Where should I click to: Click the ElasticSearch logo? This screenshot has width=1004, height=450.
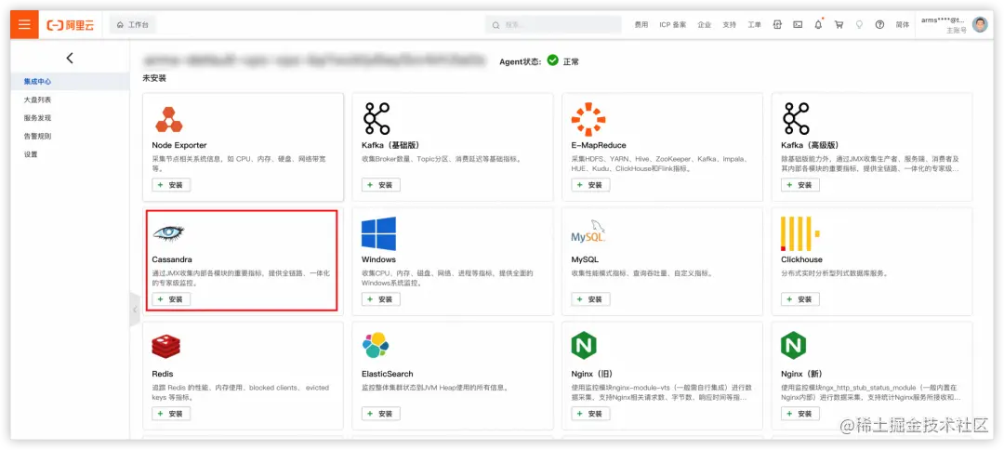[x=376, y=346]
